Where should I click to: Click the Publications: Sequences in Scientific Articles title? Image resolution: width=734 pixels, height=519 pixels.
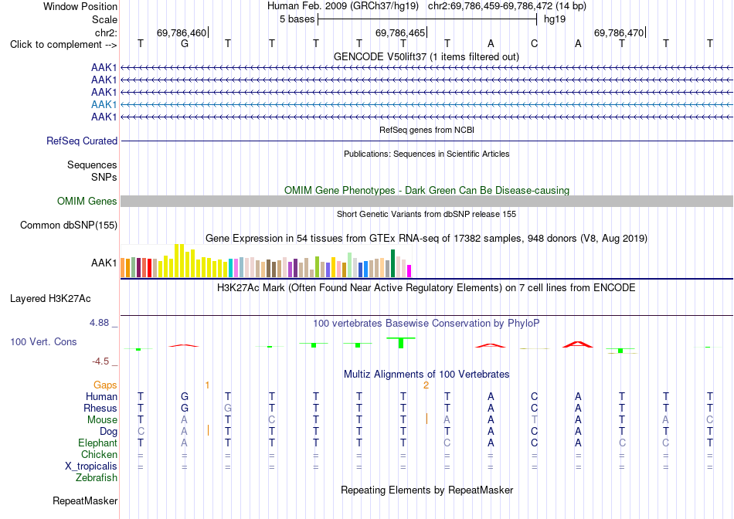coord(426,154)
